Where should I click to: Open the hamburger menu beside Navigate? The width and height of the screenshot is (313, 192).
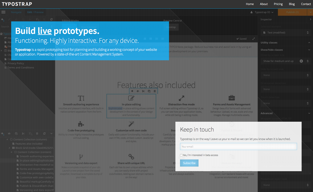pos(3,12)
